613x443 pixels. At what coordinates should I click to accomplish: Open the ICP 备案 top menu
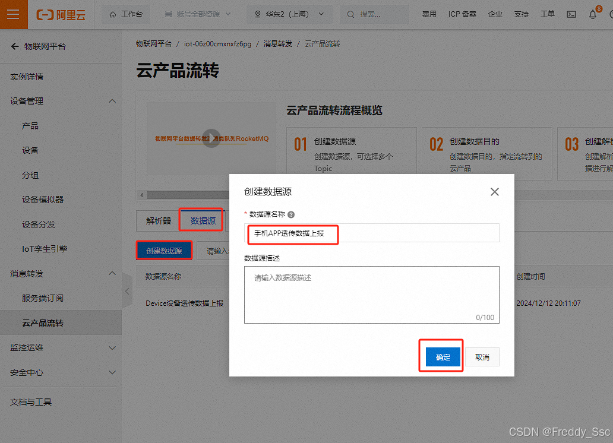(462, 14)
